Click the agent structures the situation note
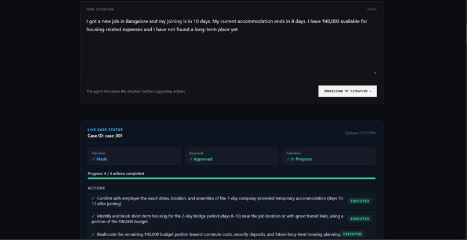 (136, 91)
